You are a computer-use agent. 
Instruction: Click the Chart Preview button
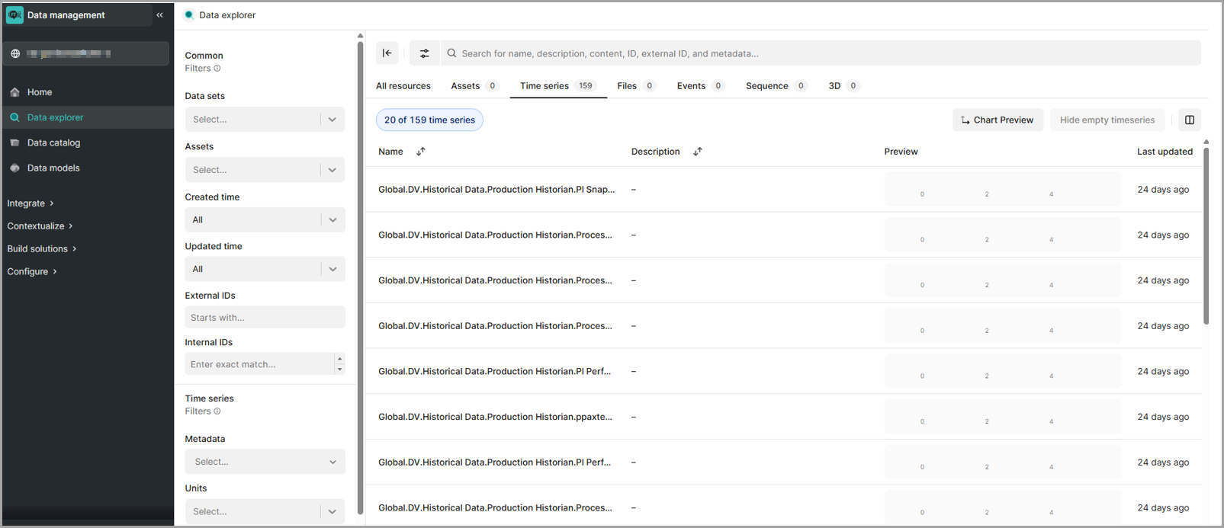point(998,120)
